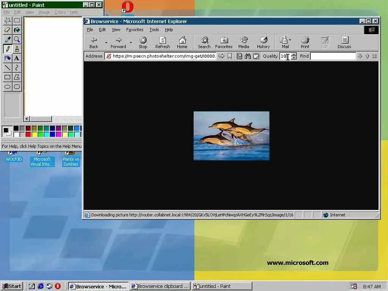Select the Magnifier tool in Paint
The width and height of the screenshot is (388, 291).
coord(17,39)
